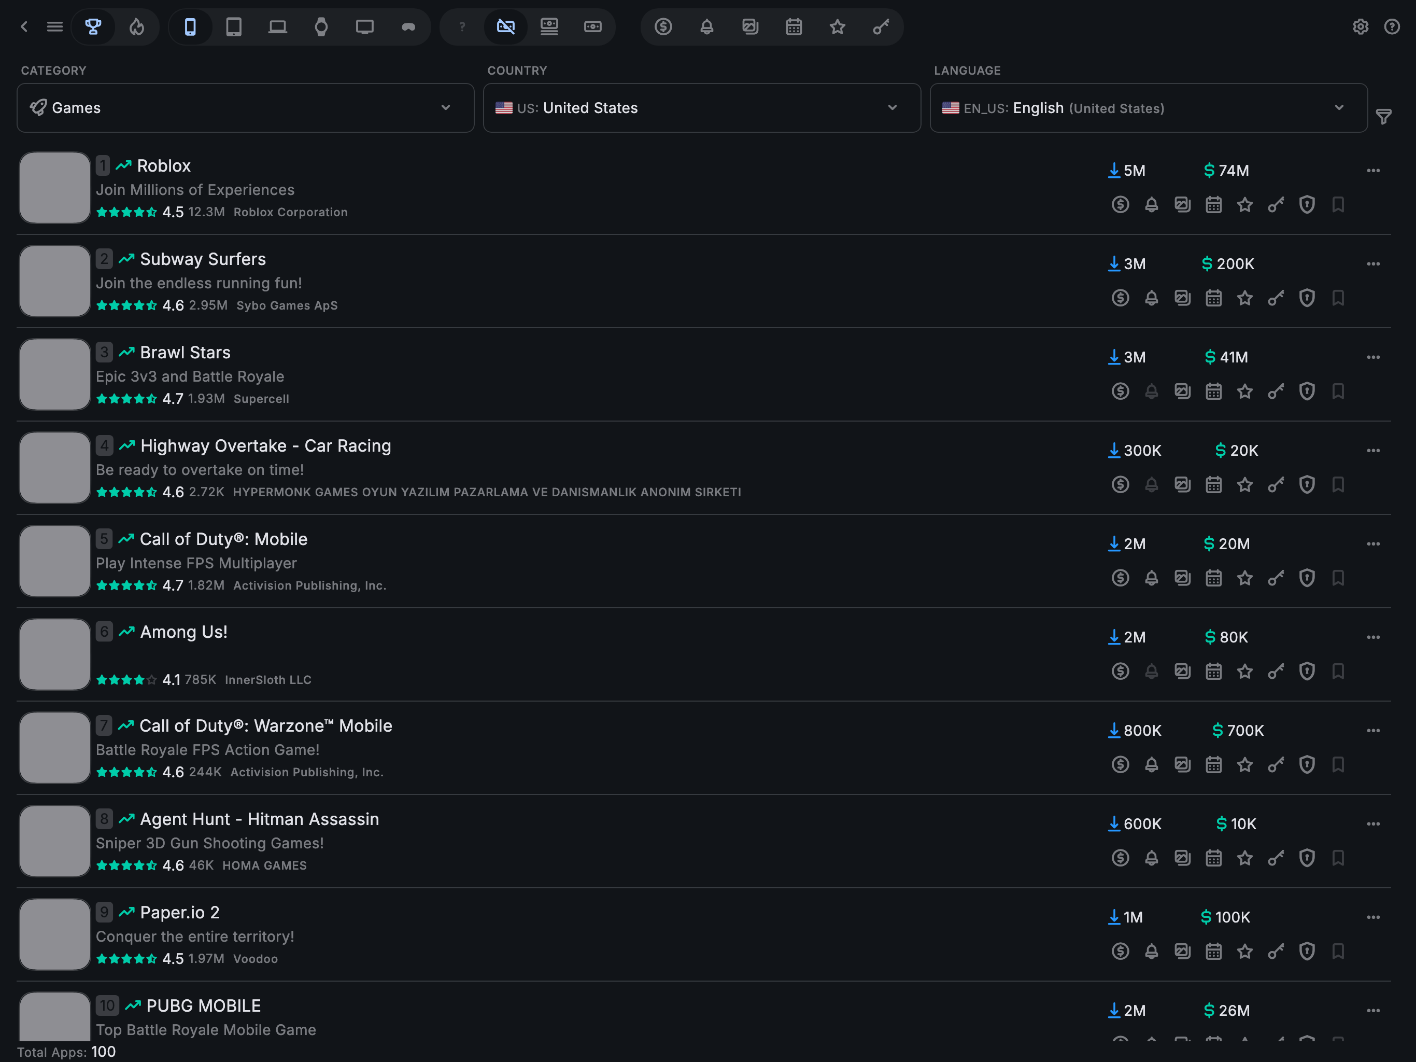
Task: Bookmark Call of Duty: Mobile
Action: pyautogui.click(x=1338, y=578)
